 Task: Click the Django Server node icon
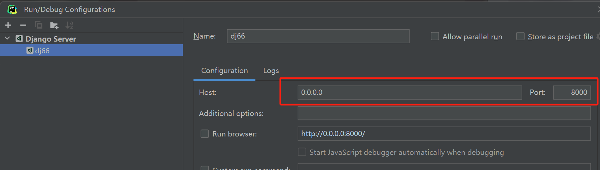pos(19,39)
